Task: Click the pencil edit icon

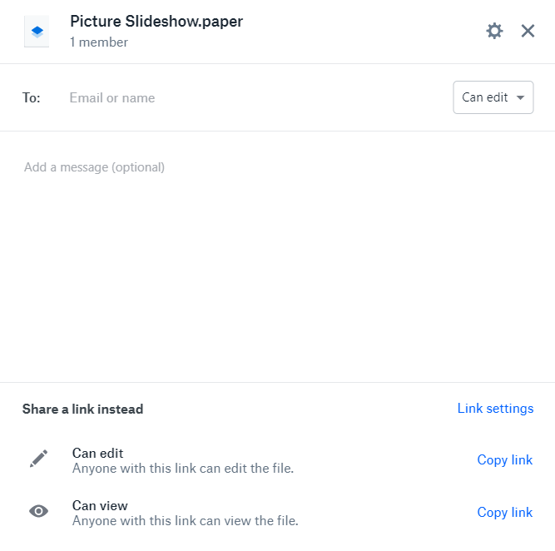Action: point(38,459)
